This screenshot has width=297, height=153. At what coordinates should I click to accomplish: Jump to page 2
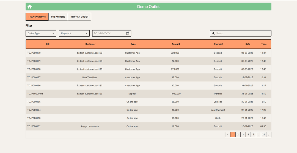coord(238,135)
